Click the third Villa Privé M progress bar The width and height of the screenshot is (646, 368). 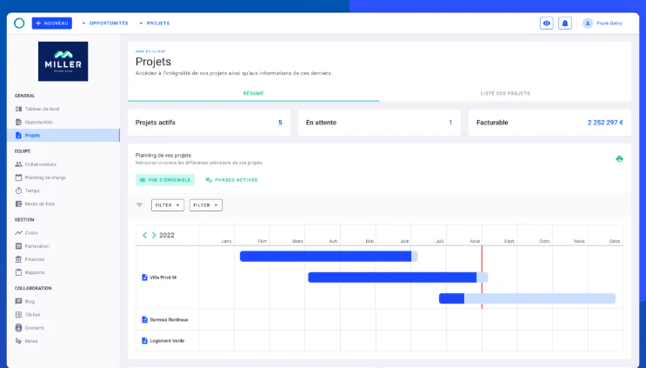(x=527, y=298)
